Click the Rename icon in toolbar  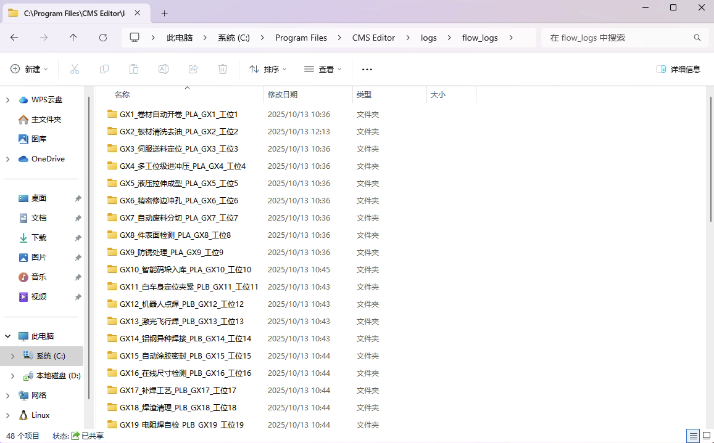164,69
